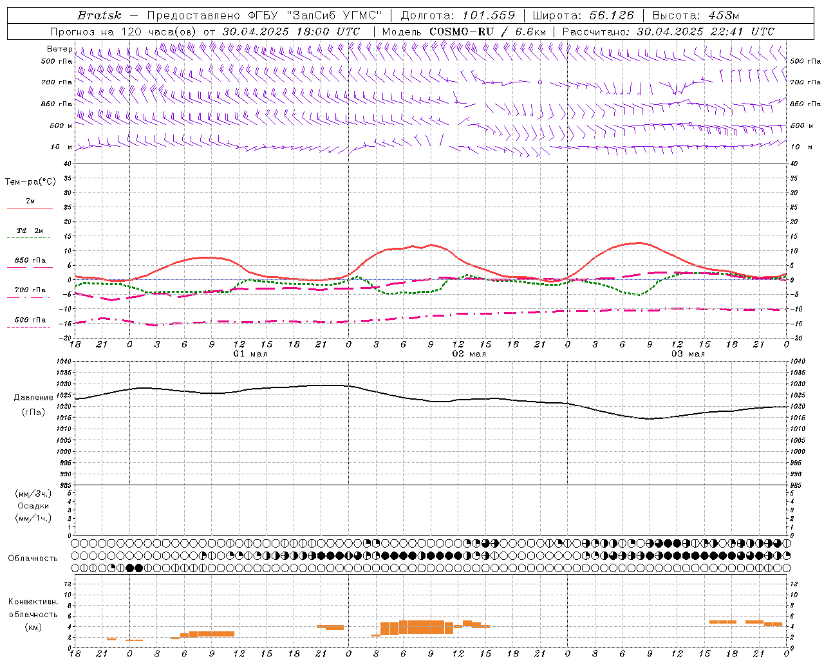Select the "ЗапСиб УГМС" provider text
824x659 pixels.
click(334, 15)
